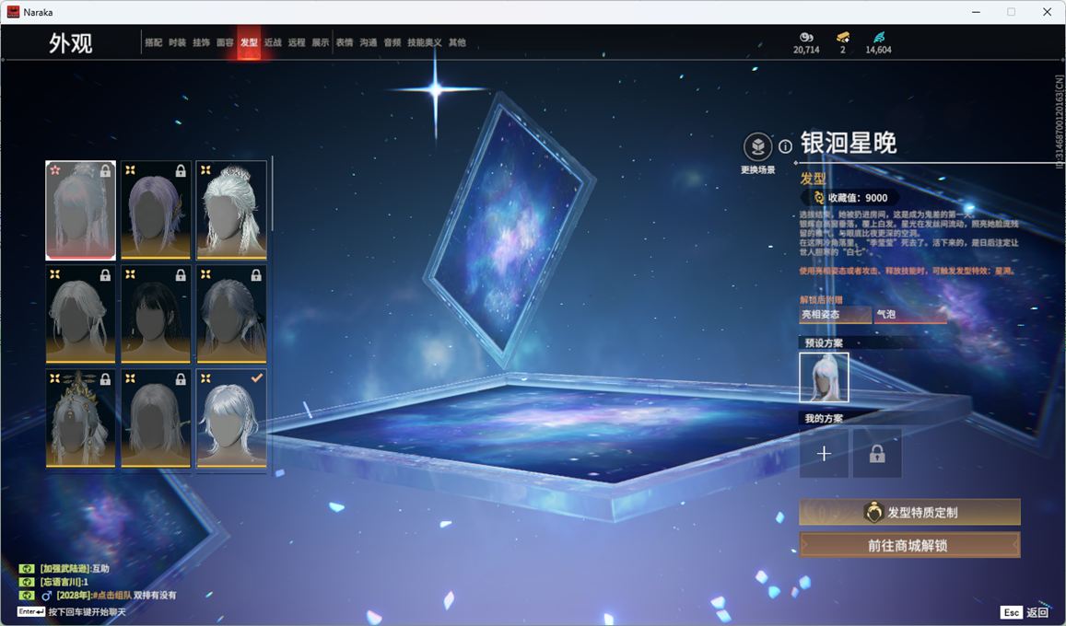This screenshot has height=626, width=1066.
Task: Switch to the 表情 tab
Action: click(x=345, y=42)
